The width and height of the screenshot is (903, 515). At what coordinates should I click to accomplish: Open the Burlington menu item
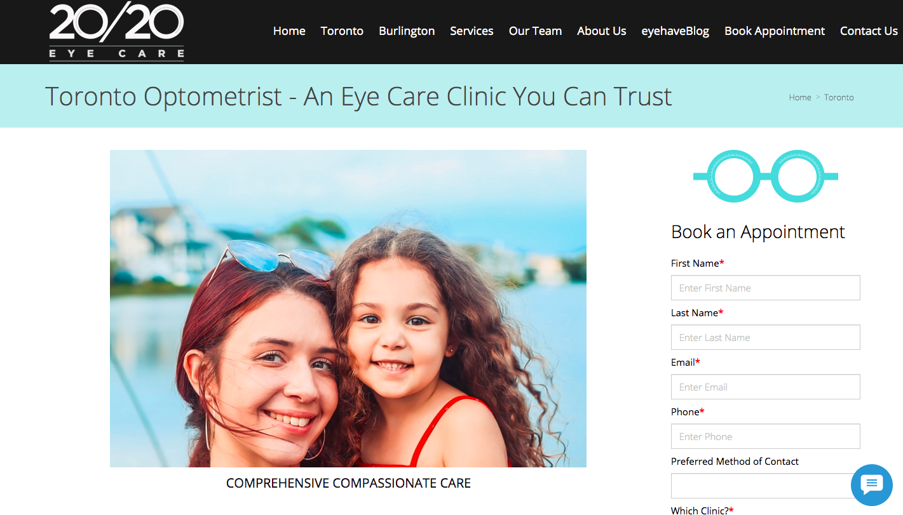pyautogui.click(x=407, y=31)
